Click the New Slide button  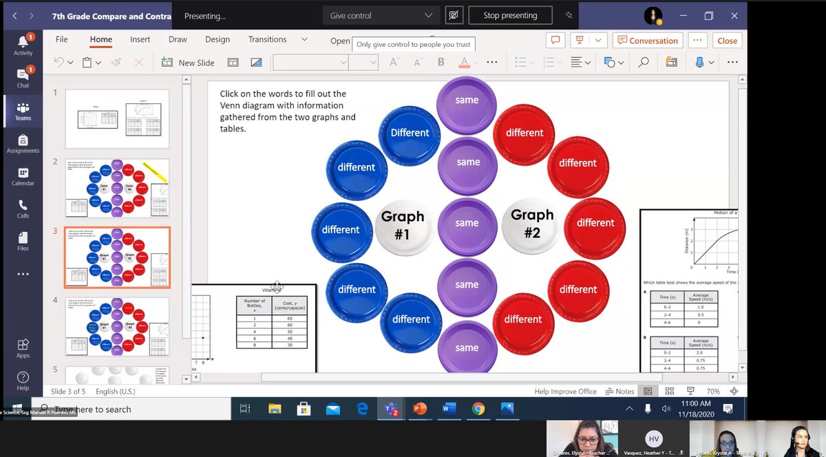188,63
